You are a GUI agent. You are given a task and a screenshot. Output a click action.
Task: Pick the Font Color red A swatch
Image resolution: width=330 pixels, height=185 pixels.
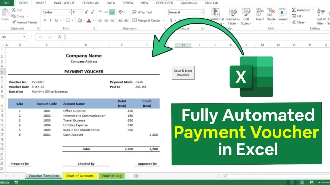[89, 20]
